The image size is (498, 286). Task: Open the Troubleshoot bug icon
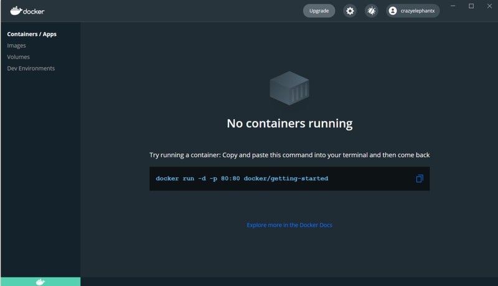click(x=371, y=11)
